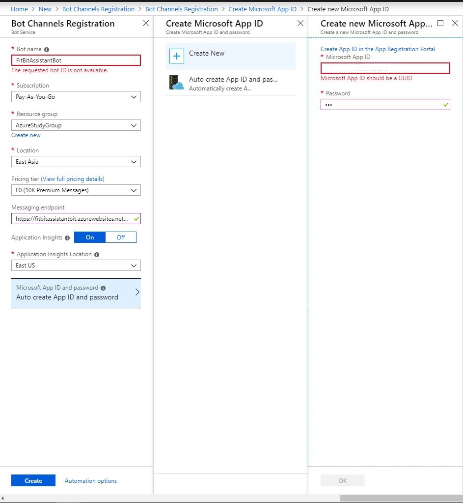Open Create App ID in the App Registration Portal

378,49
